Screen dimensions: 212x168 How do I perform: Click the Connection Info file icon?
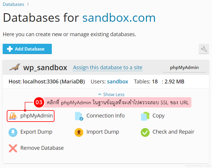[x=79, y=116]
